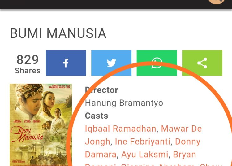
Task: Open the generic share options button
Action: pyautogui.click(x=202, y=63)
